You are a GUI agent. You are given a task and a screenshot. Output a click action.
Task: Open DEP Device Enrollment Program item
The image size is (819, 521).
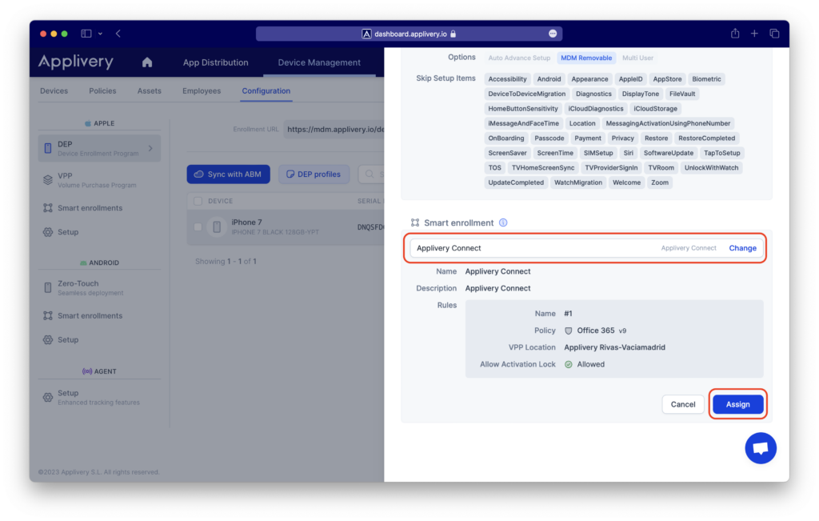click(x=99, y=148)
